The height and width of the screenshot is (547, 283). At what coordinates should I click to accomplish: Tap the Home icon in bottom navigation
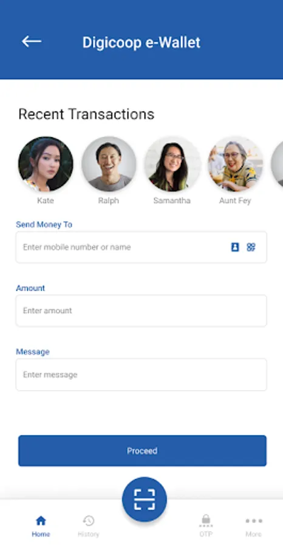point(41,521)
